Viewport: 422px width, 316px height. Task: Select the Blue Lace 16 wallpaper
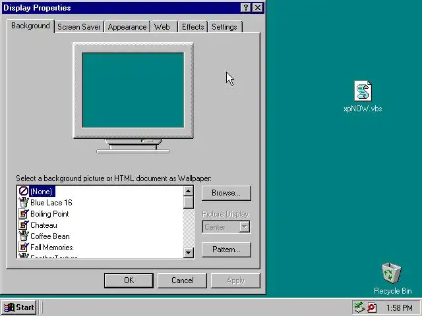[x=51, y=203]
